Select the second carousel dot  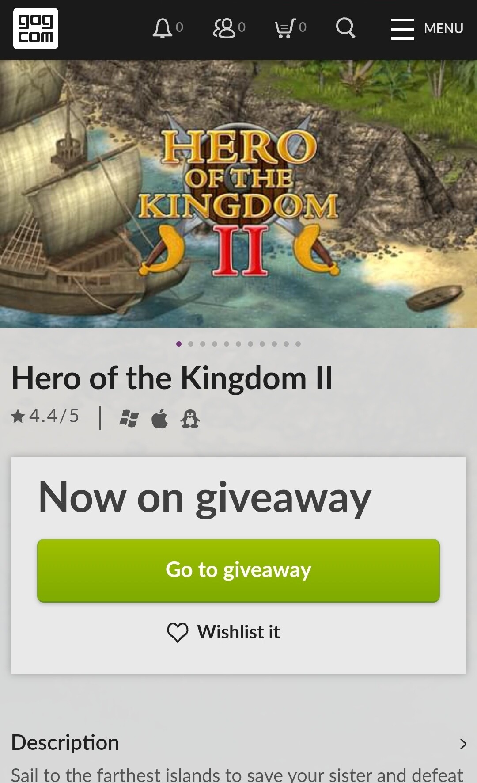[x=191, y=344]
